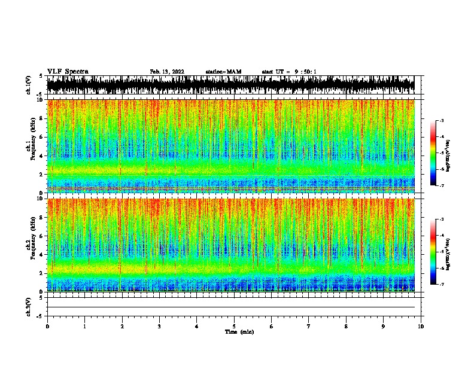474x366 pixels.
Task: Click the 'Time (min)' axis label
Action: 239,332
